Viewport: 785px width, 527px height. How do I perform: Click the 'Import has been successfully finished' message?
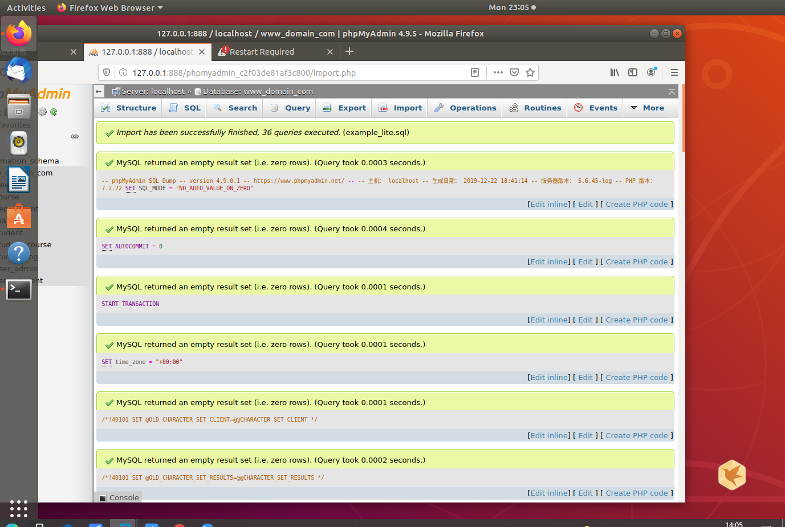coord(385,132)
